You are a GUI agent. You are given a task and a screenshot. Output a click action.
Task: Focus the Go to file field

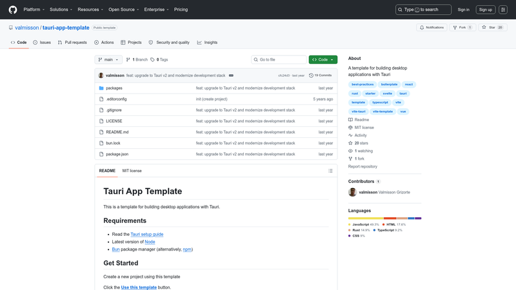(x=279, y=59)
